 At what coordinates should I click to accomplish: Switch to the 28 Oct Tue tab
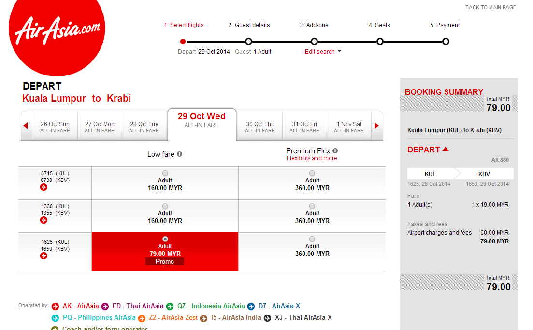(x=144, y=127)
